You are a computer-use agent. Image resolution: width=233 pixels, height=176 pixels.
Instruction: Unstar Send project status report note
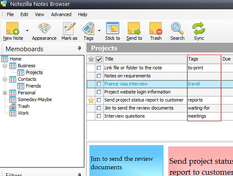pyautogui.click(x=91, y=100)
